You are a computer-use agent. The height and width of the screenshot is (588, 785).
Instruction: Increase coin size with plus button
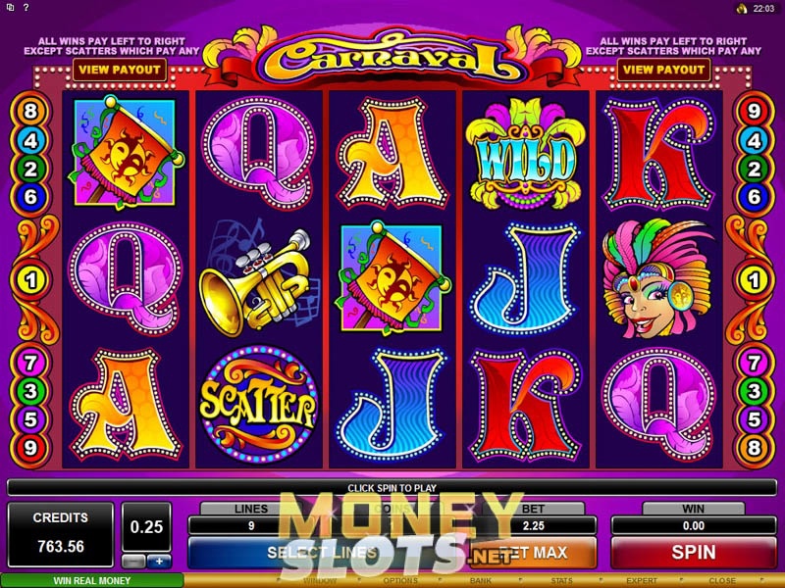coord(159,562)
